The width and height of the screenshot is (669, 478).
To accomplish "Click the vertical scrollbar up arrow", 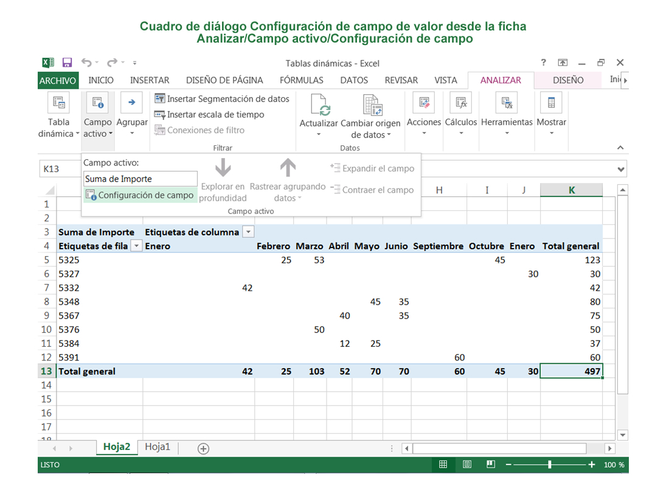I will click(623, 190).
